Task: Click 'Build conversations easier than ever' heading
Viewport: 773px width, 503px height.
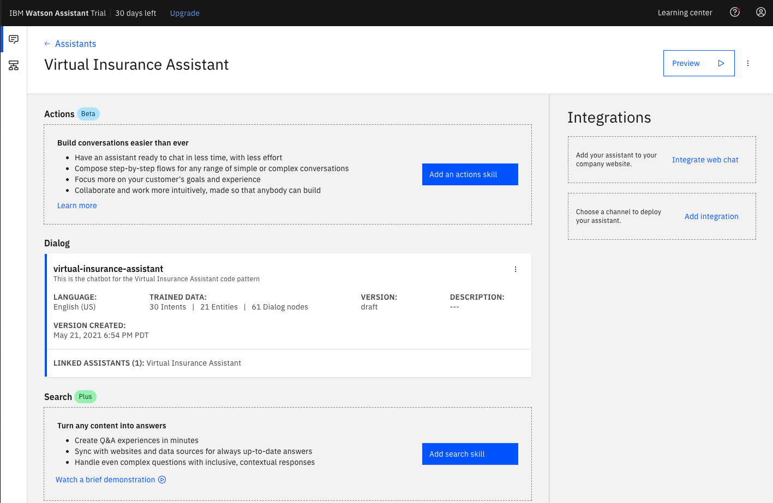Action: (x=123, y=143)
